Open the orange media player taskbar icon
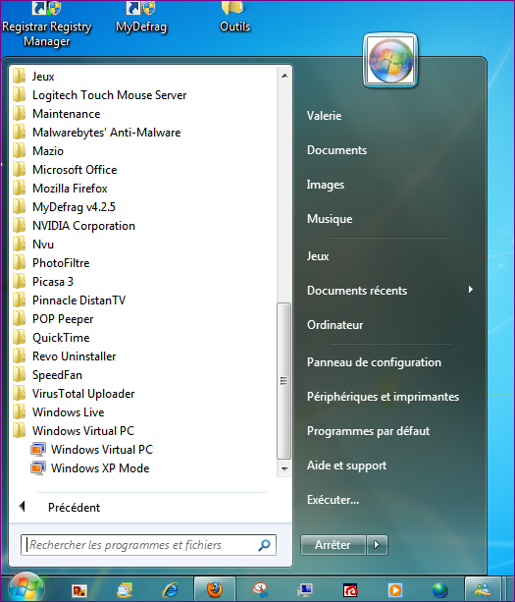This screenshot has width=515, height=602. pos(395,589)
